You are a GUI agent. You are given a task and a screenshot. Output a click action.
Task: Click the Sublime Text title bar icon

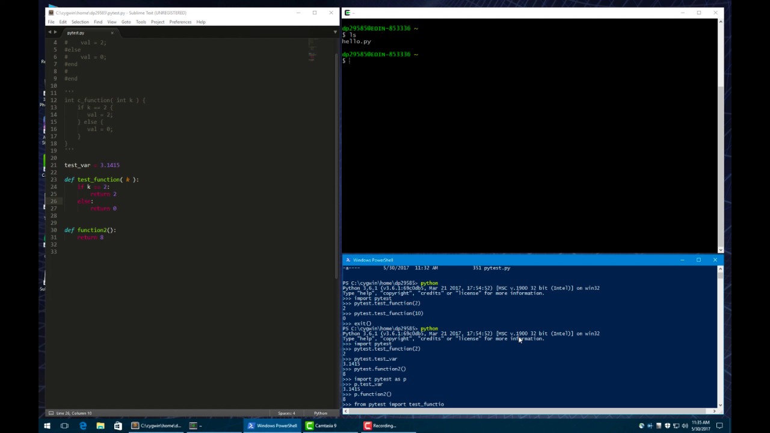[51, 13]
